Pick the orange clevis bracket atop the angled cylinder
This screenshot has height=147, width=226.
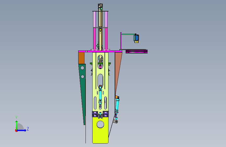point(117,97)
